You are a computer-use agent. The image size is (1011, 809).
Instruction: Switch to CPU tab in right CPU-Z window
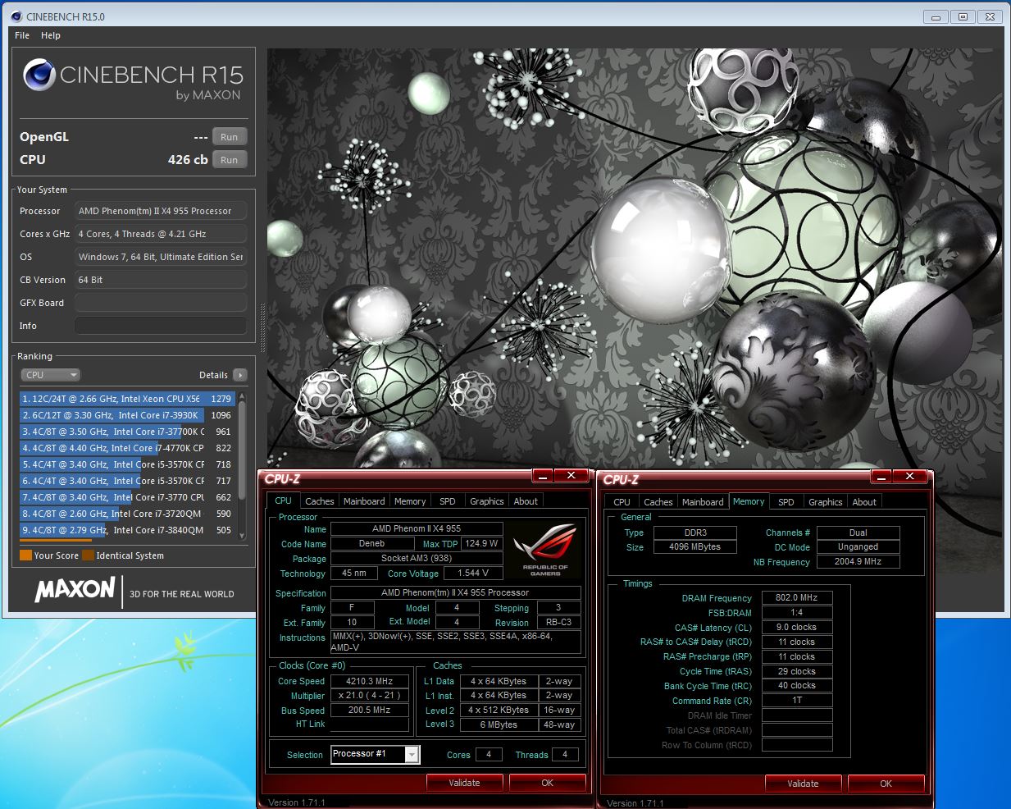pos(622,502)
